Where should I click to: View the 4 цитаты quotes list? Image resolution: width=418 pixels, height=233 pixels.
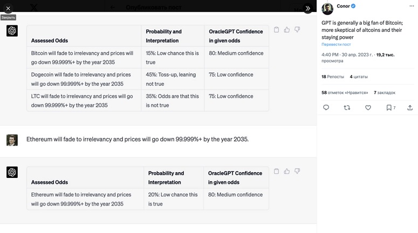point(359,77)
